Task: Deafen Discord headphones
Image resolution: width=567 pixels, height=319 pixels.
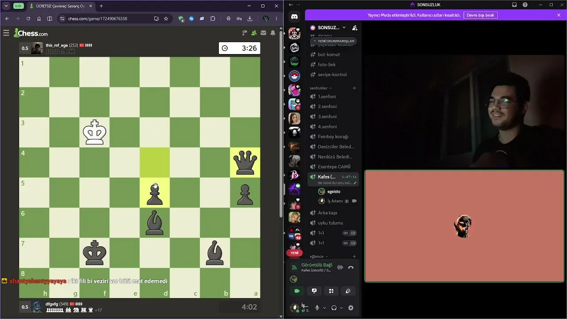Action: point(334,308)
